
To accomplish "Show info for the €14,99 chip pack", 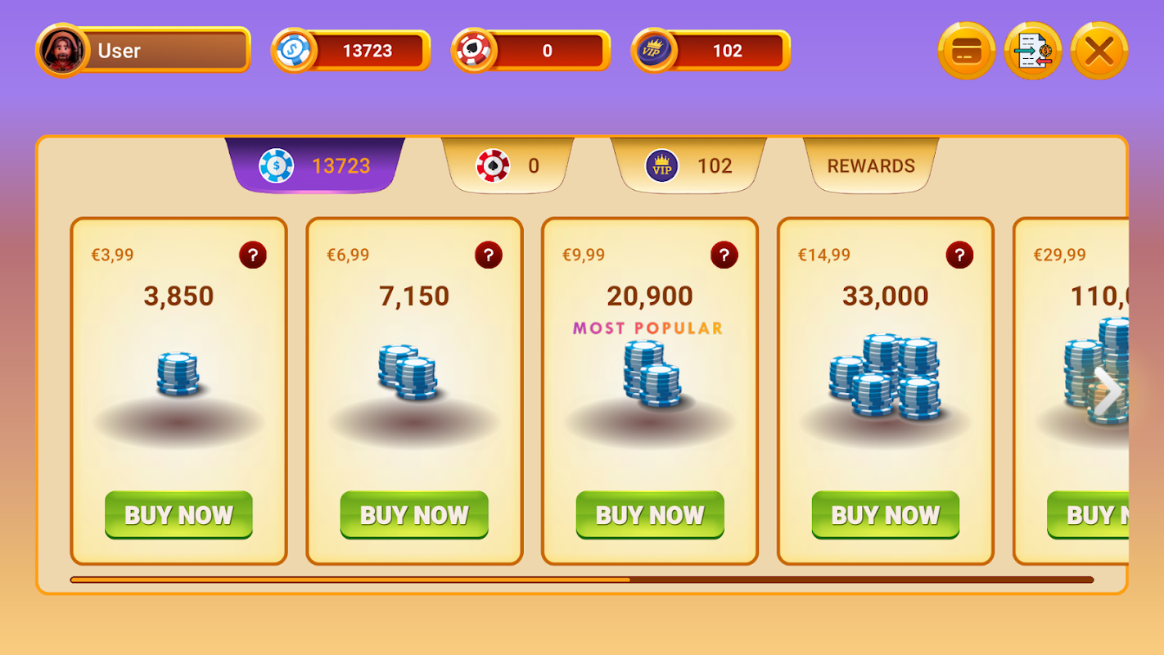I will [959, 255].
